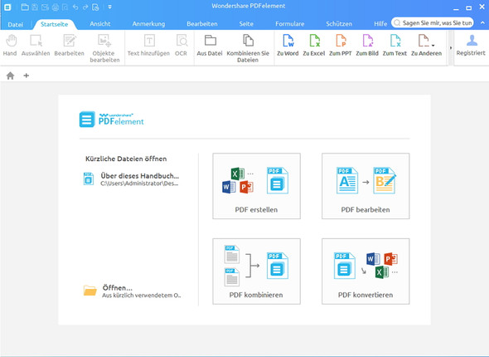
Task: Click the 'Sagen Sie mir' search field
Action: pos(433,22)
